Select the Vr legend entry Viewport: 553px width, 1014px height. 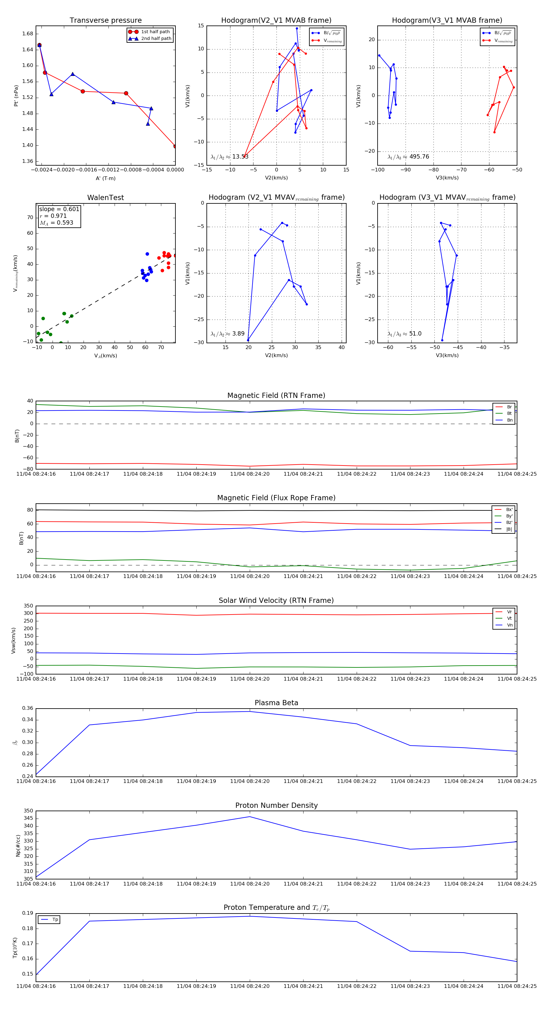tap(504, 612)
